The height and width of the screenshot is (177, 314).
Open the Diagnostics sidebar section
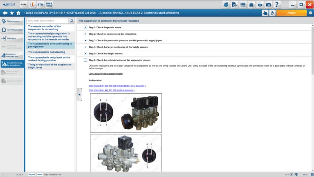(12, 21)
